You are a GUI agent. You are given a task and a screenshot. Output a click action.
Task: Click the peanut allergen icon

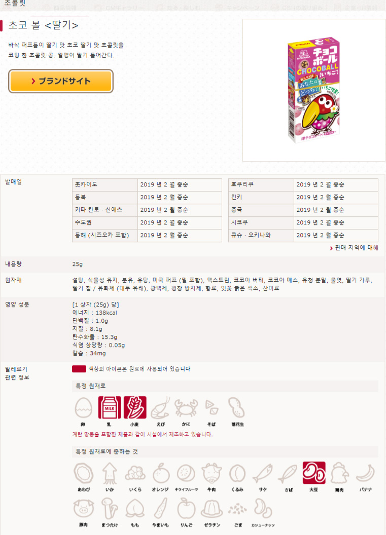click(x=236, y=407)
